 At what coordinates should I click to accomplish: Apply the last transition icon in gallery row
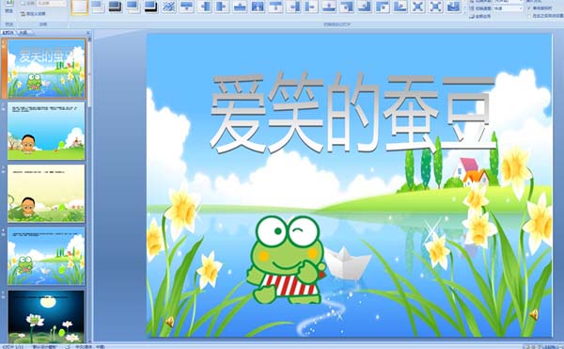[454, 7]
